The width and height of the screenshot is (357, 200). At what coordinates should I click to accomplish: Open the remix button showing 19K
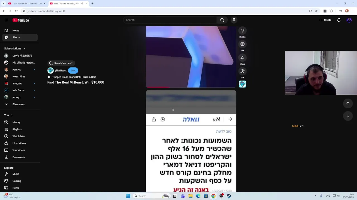click(x=242, y=71)
